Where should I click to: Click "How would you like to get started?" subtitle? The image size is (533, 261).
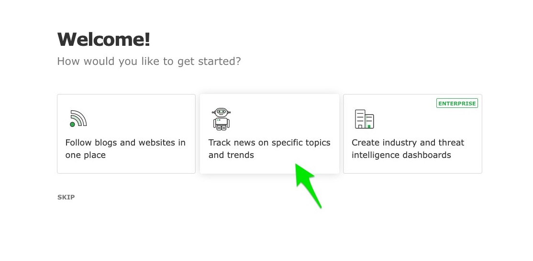pos(149,62)
